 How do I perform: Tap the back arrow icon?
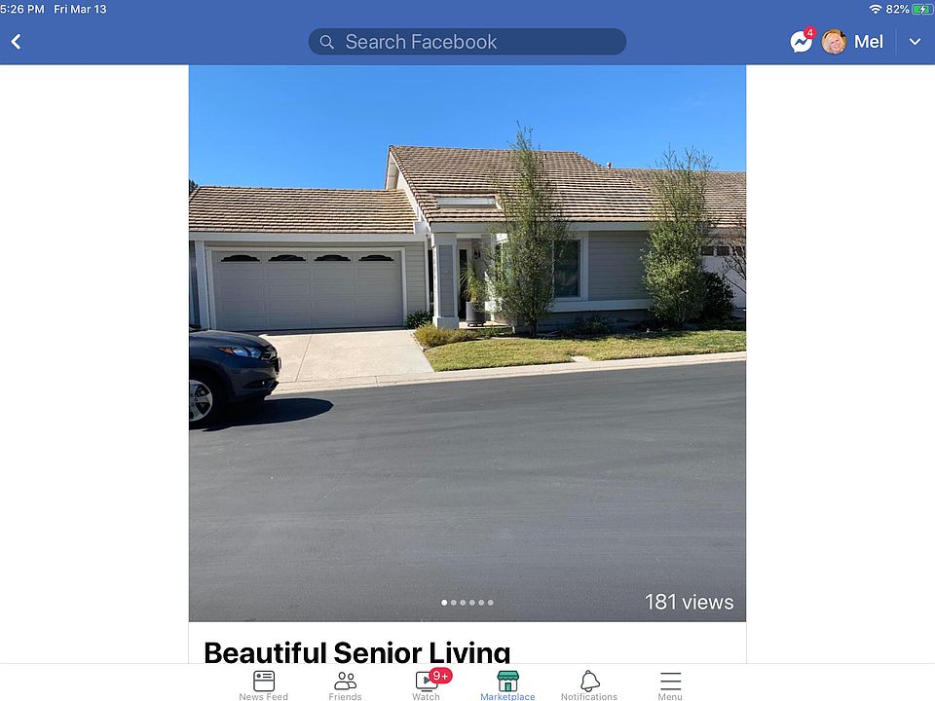17,42
